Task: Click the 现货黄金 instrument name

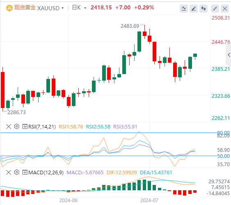Action: tap(25, 8)
